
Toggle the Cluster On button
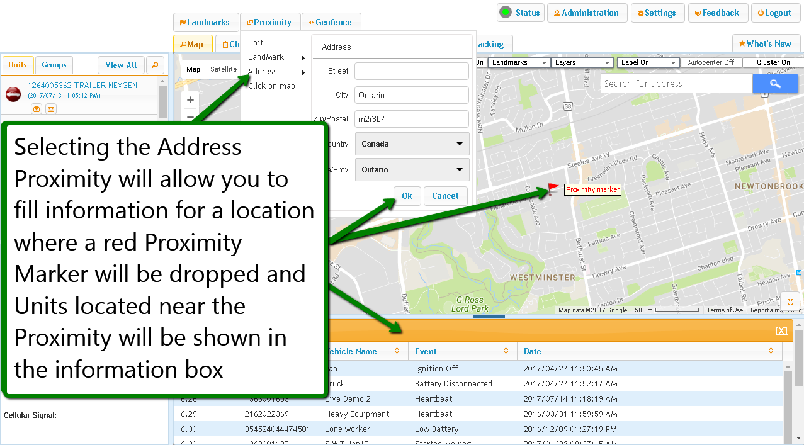tap(773, 63)
